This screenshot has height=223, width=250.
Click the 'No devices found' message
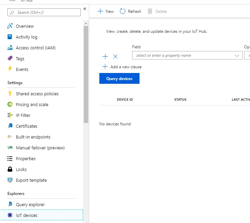[x=115, y=124]
